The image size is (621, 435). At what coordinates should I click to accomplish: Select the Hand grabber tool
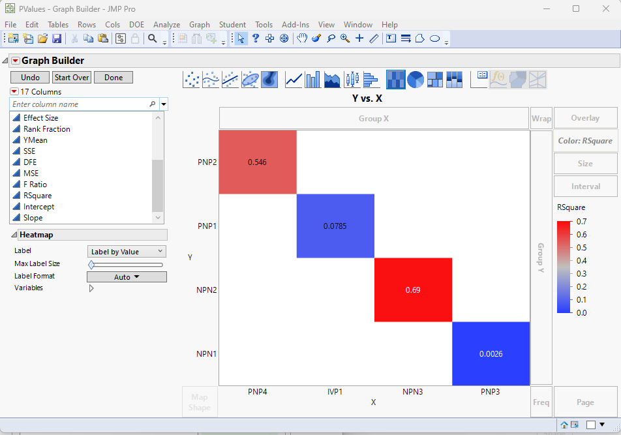(x=302, y=38)
